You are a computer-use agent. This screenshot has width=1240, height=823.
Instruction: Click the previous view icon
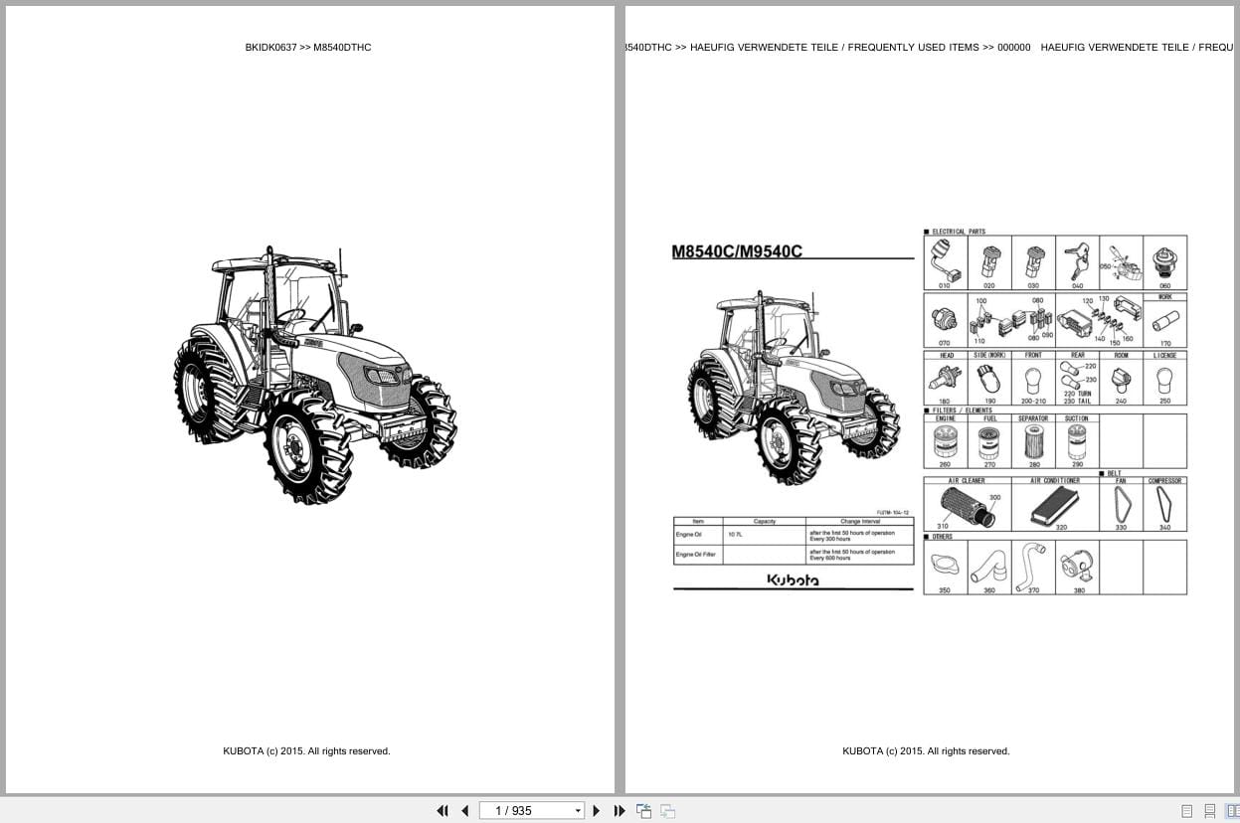click(643, 811)
